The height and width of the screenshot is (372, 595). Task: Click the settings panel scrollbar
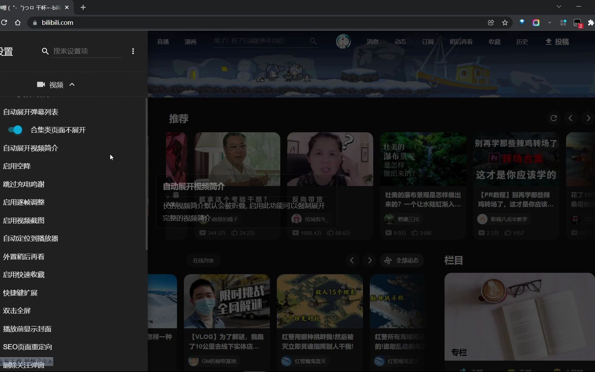pos(147,174)
